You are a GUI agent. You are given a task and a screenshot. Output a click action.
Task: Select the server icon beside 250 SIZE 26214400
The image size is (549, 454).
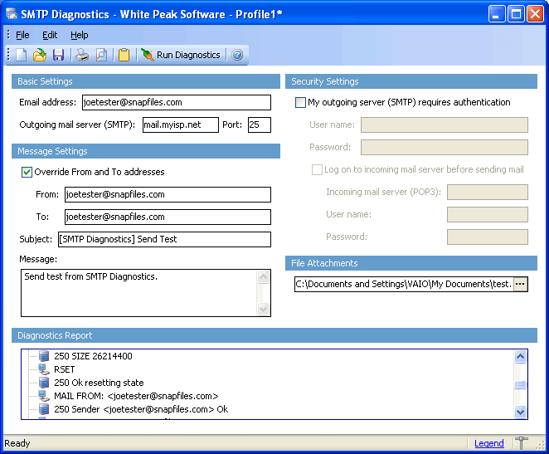click(x=44, y=356)
